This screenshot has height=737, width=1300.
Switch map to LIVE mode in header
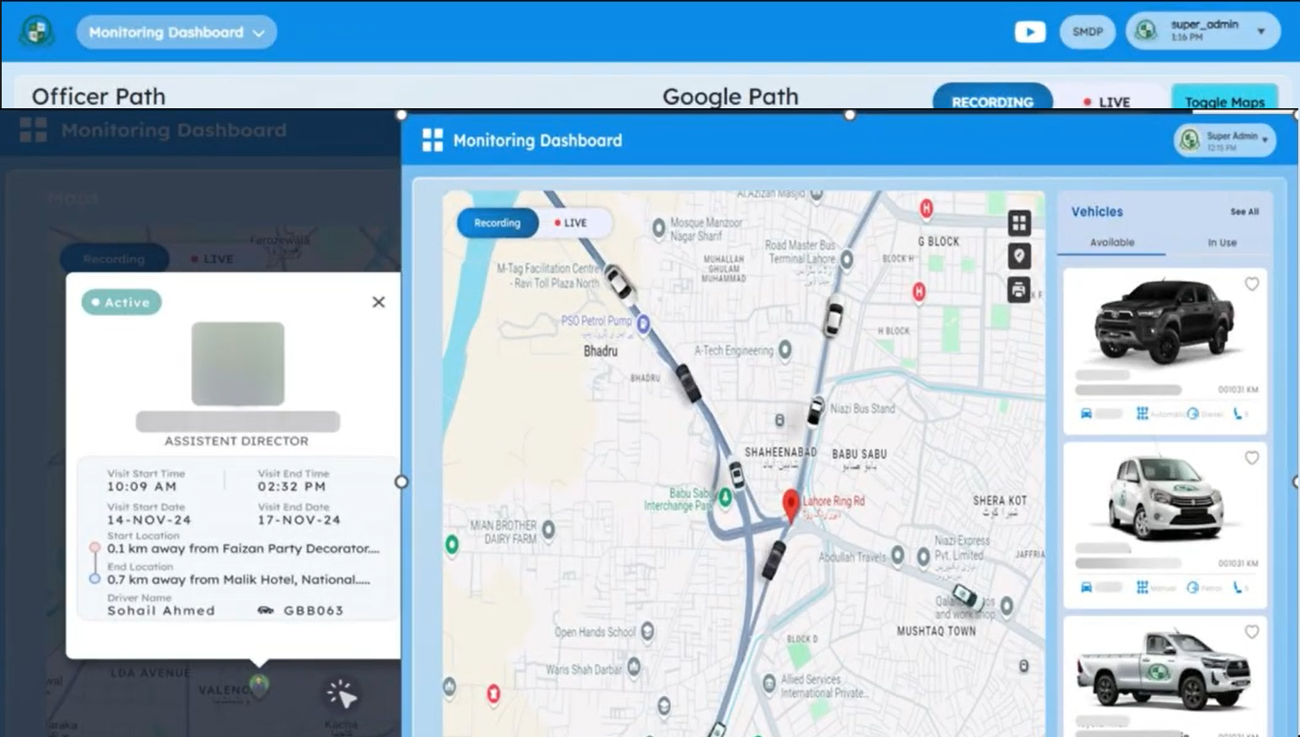click(1106, 102)
